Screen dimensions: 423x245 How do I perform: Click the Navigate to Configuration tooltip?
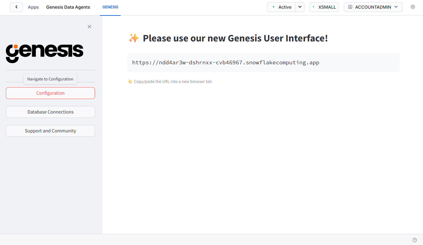coord(50,79)
